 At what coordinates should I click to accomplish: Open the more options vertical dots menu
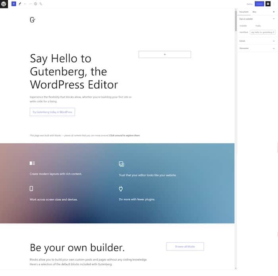274,4
